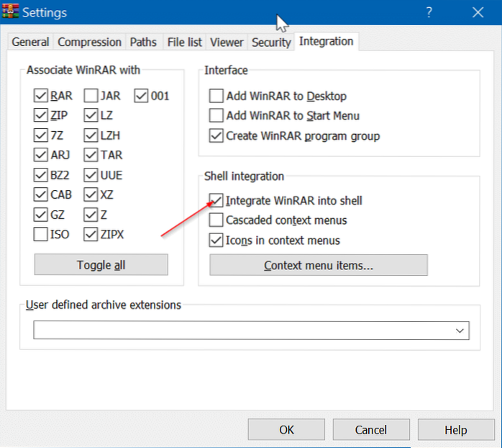
Task: Switch to the General tab
Action: pos(30,42)
